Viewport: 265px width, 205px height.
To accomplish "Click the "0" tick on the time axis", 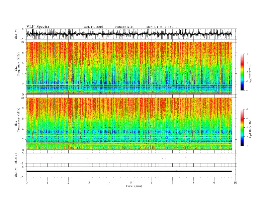I will point(26,183).
